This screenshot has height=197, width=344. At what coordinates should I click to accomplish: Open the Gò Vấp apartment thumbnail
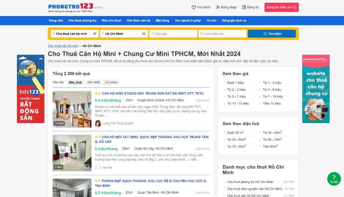tap(72, 153)
